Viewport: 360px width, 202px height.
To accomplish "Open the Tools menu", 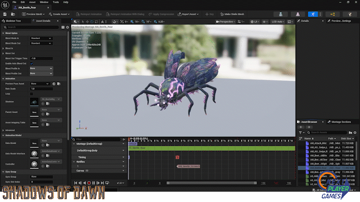I will tap(56, 2).
